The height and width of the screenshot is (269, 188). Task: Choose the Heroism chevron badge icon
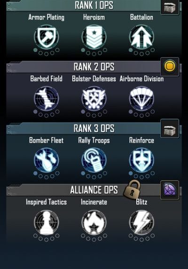pyautogui.click(x=94, y=37)
